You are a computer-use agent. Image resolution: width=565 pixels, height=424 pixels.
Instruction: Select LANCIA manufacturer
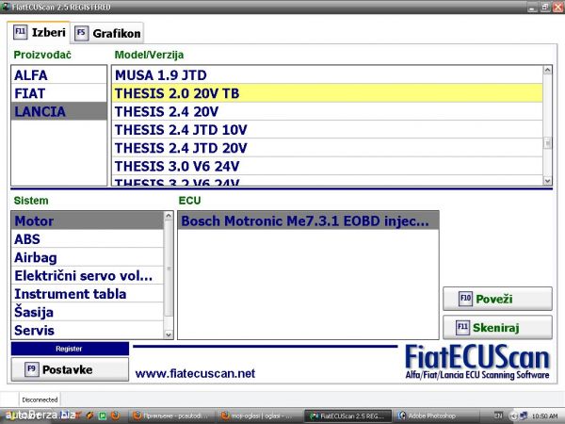(59, 111)
